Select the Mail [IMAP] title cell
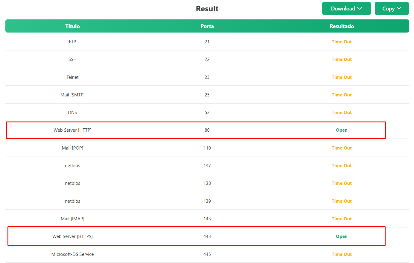The width and height of the screenshot is (414, 263). click(72, 219)
